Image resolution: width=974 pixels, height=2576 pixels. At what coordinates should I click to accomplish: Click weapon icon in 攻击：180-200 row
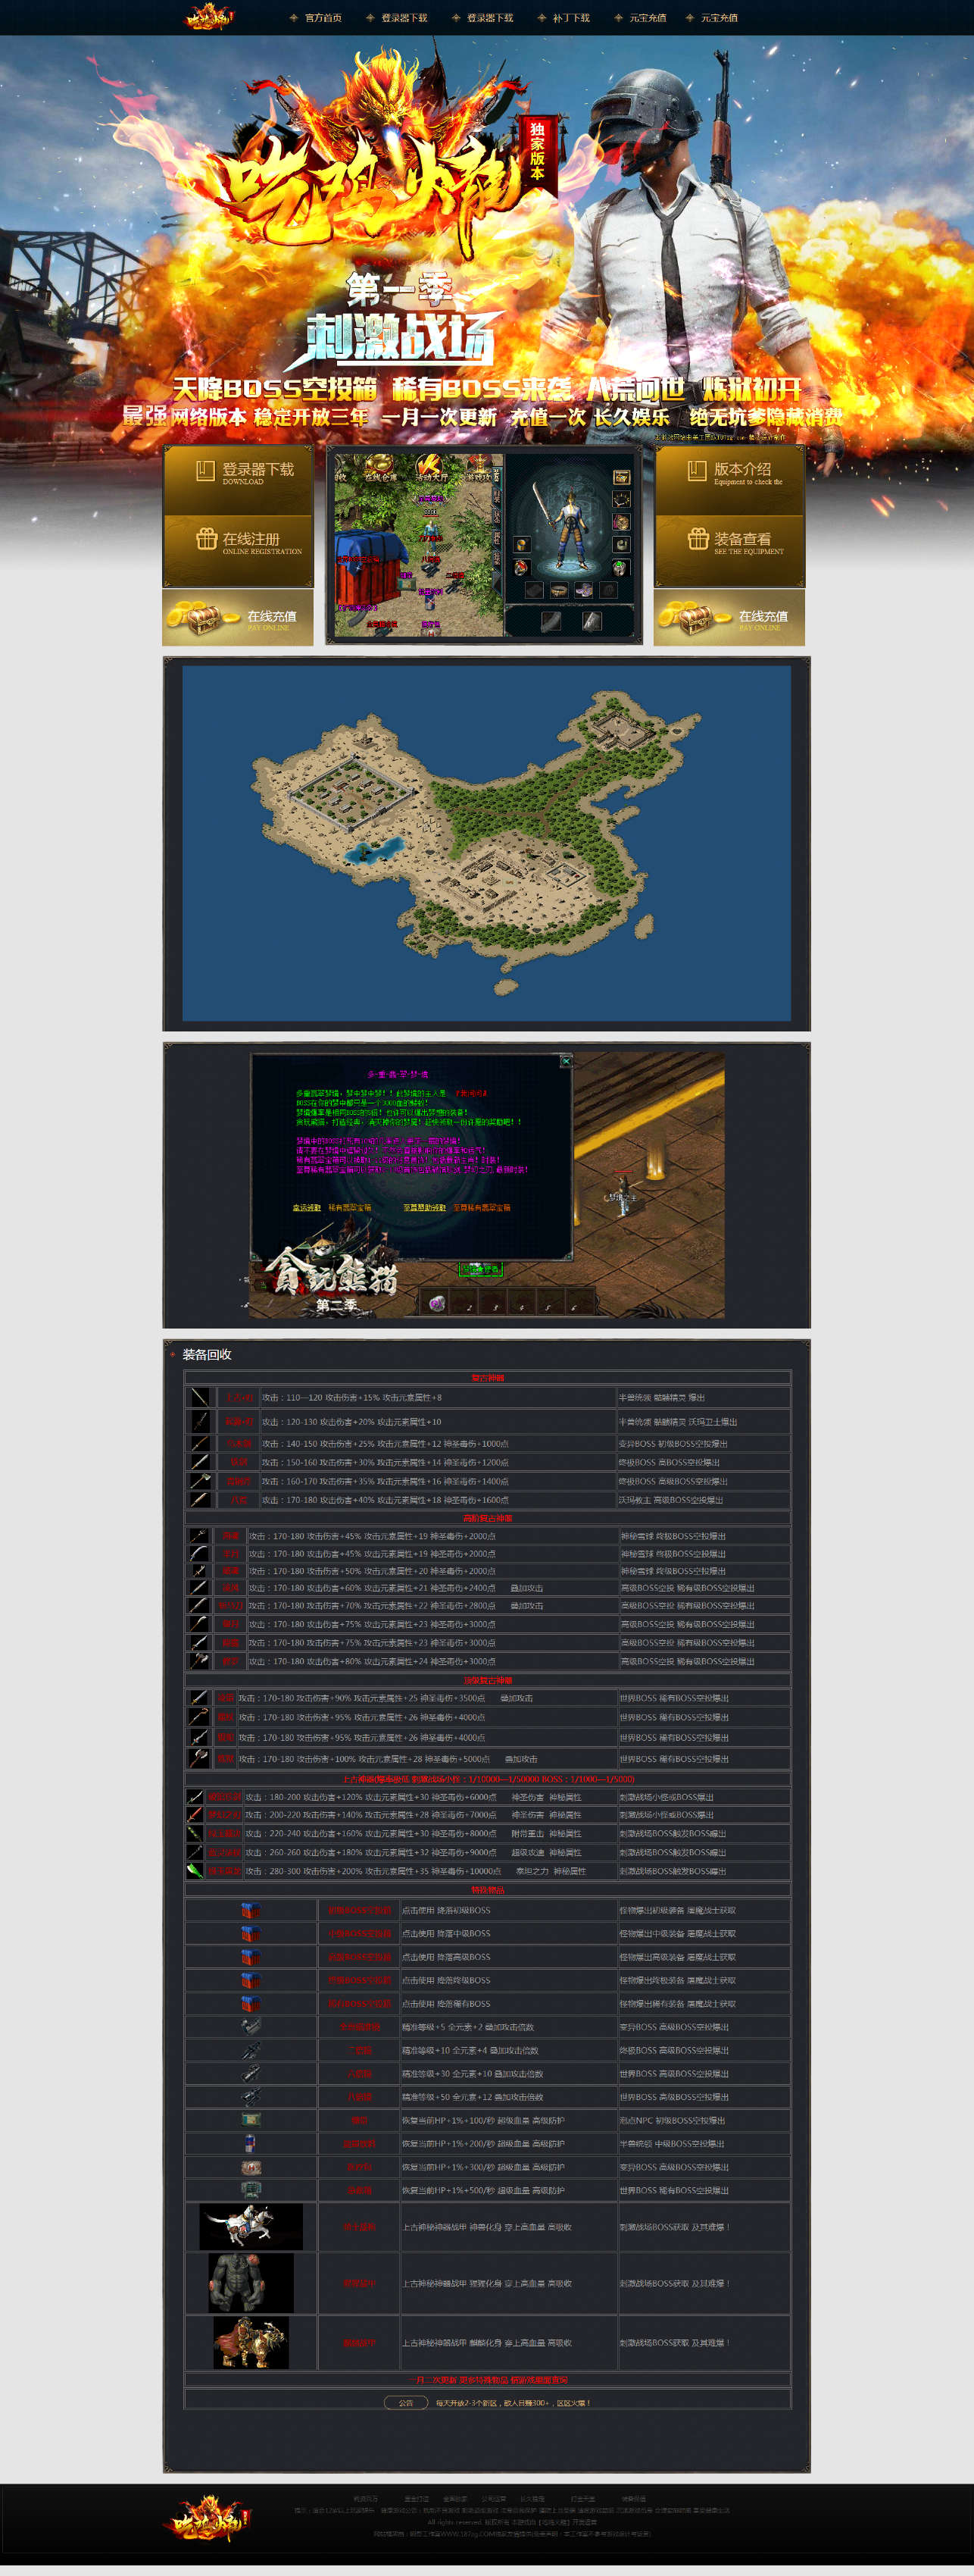195,1797
